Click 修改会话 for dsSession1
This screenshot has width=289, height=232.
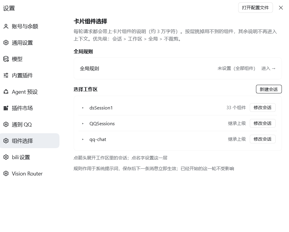pos(263,107)
